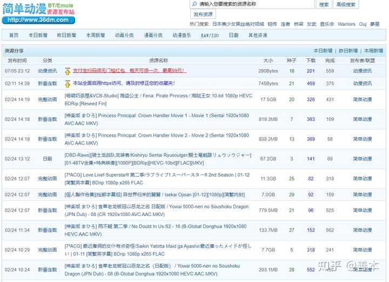Click seed count 29 in Isekai Ojisan row
This screenshot has width=389, height=282.
point(292,194)
